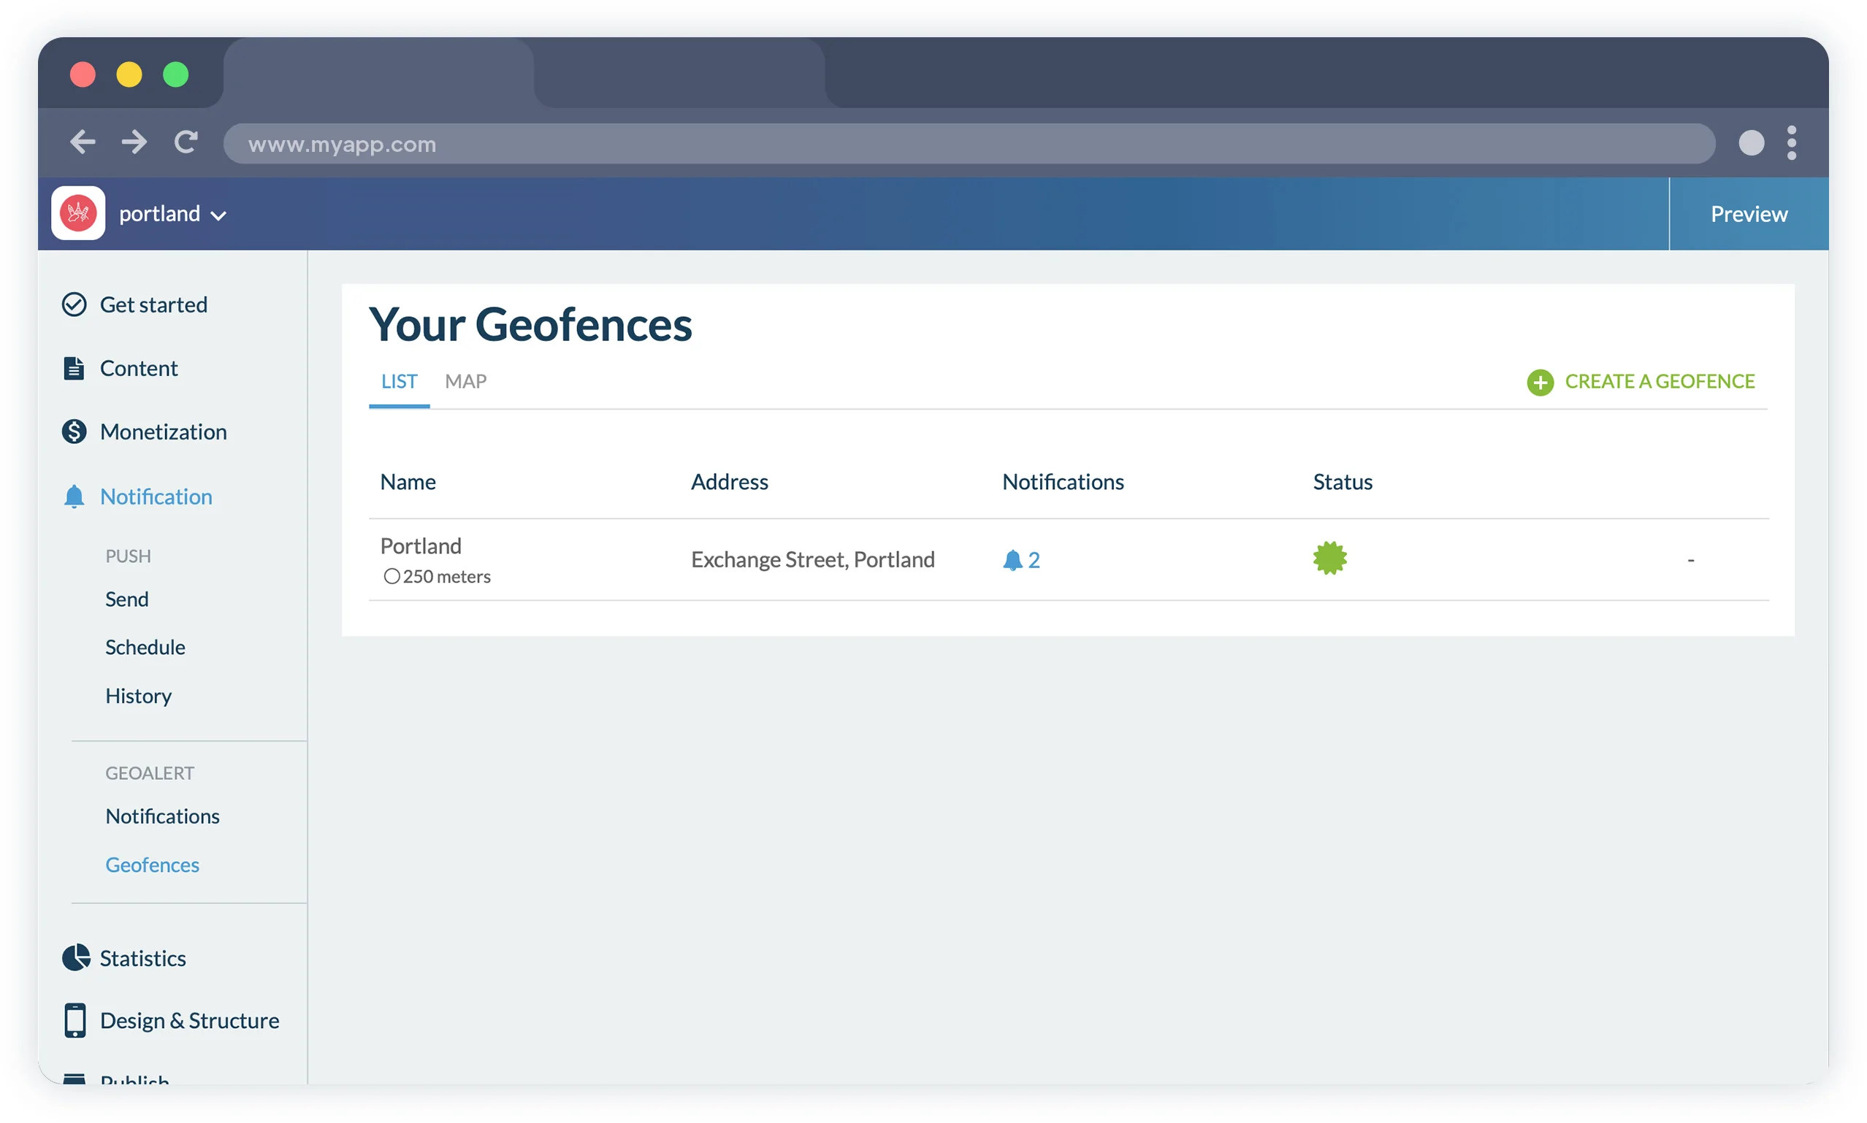The height and width of the screenshot is (1123, 1867).
Task: Switch to the MAP tab
Action: (465, 381)
